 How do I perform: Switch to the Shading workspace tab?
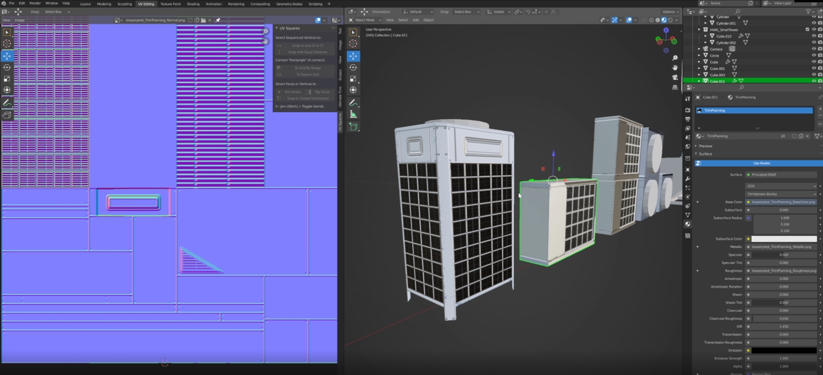193,4
